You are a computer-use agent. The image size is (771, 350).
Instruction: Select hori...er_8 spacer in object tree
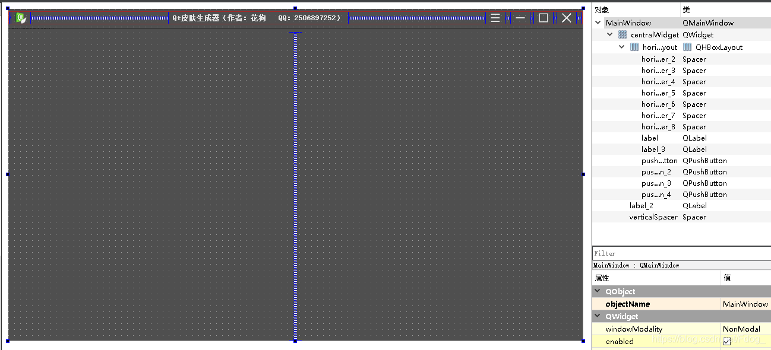[x=658, y=127]
